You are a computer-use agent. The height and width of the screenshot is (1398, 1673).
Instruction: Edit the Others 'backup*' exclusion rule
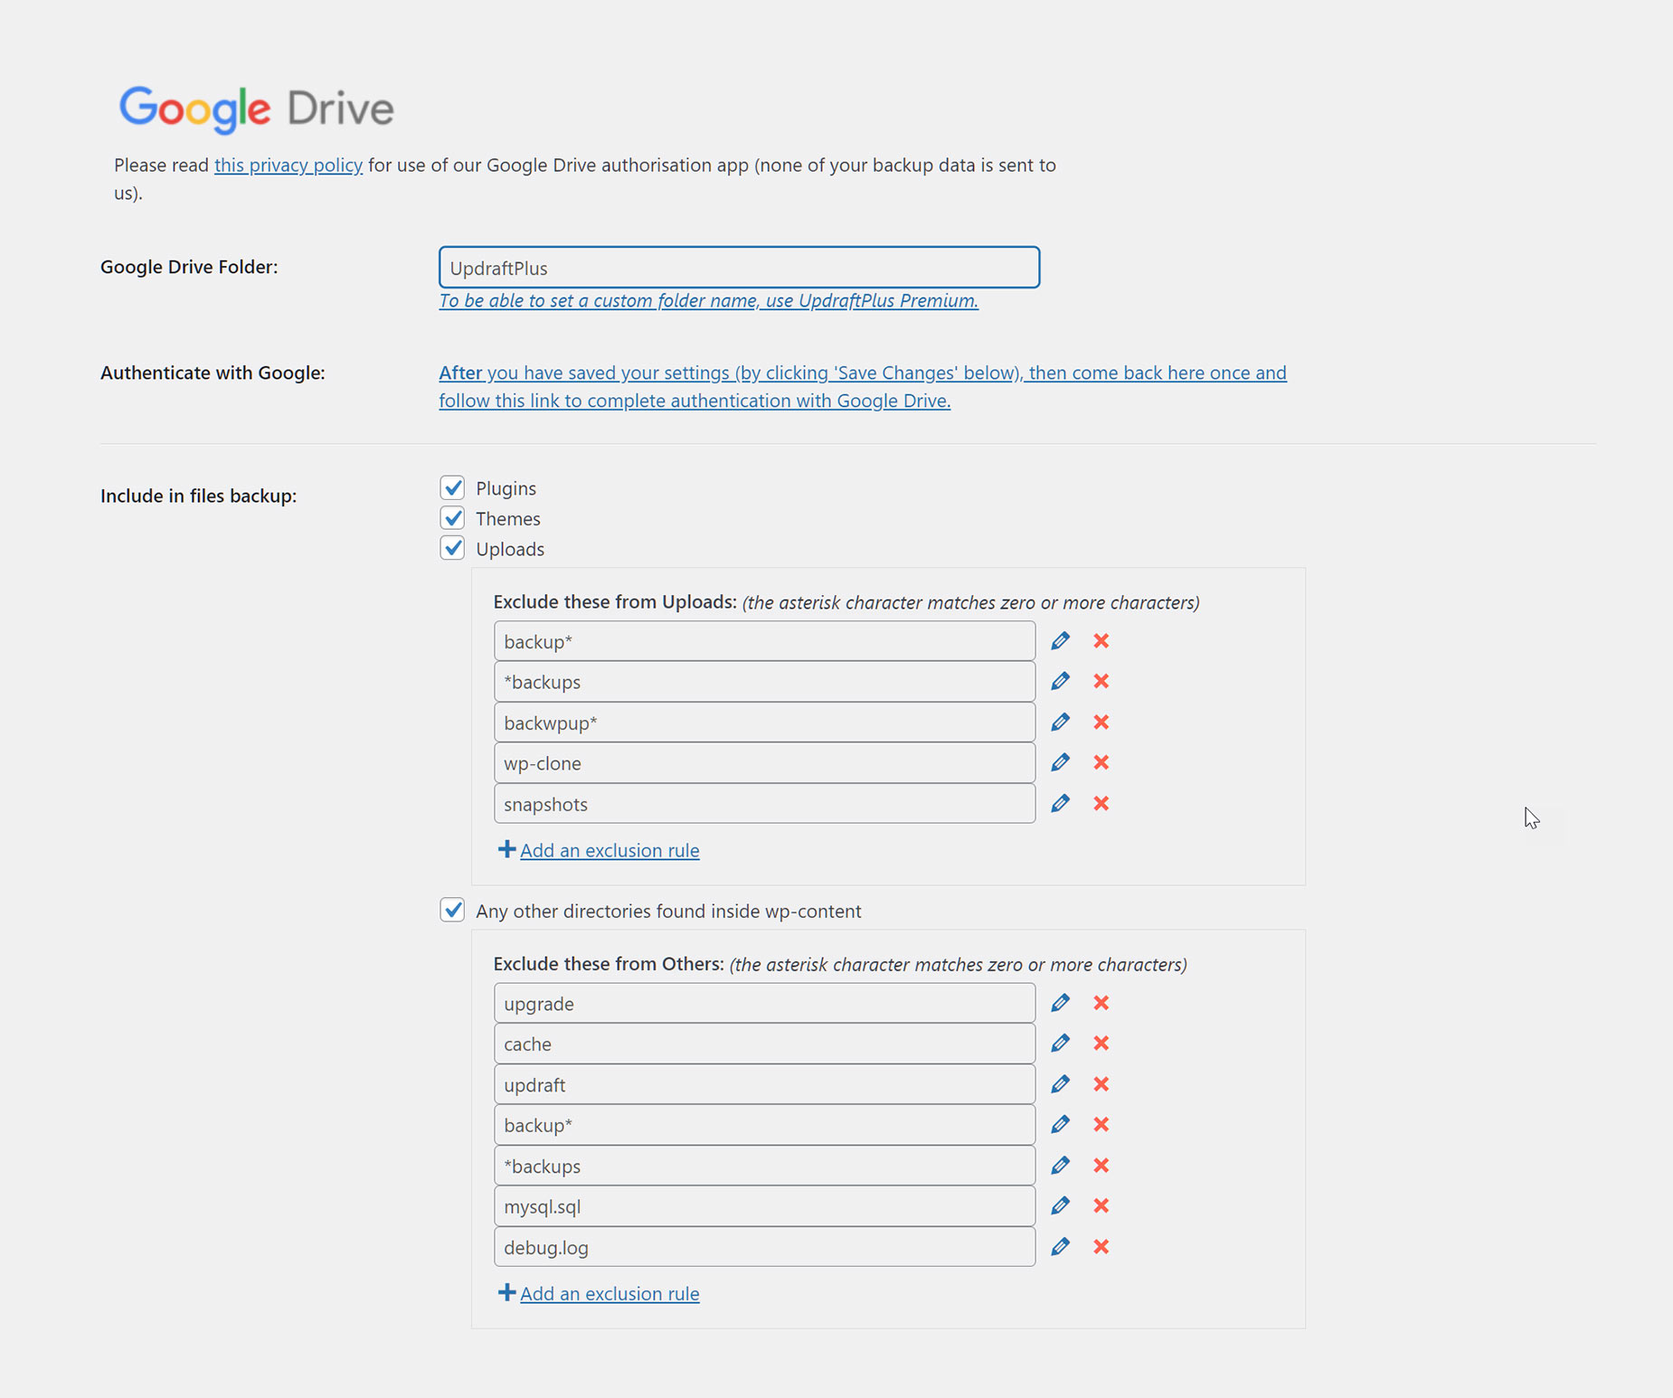click(1060, 1124)
